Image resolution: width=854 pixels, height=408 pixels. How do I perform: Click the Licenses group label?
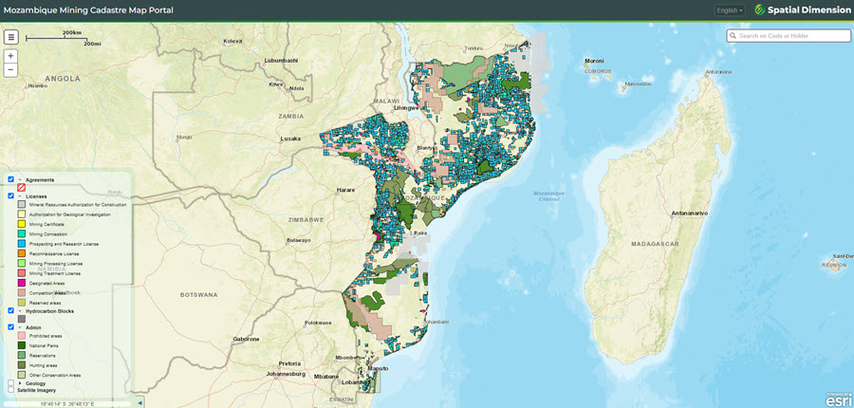point(36,196)
